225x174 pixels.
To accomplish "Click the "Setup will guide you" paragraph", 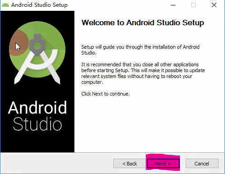I will coord(140,50).
